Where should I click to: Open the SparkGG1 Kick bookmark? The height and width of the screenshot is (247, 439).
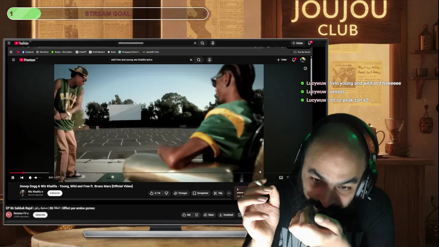tap(151, 52)
